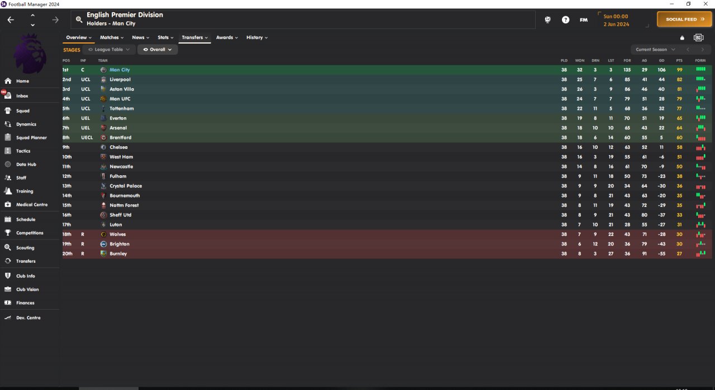This screenshot has width=715, height=390.
Task: Open Home from the sidebar
Action: pyautogui.click(x=22, y=81)
